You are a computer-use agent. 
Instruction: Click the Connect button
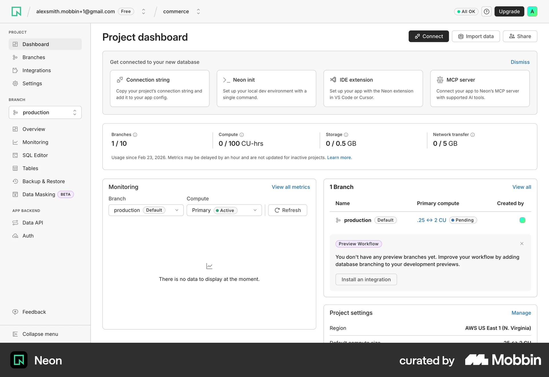click(x=429, y=36)
